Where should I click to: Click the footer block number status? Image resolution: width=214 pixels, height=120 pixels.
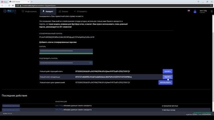click(x=198, y=114)
